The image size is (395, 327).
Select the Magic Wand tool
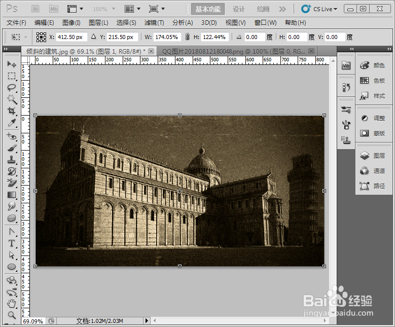tap(12, 99)
